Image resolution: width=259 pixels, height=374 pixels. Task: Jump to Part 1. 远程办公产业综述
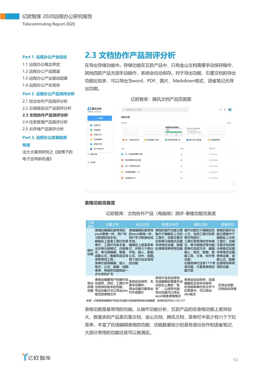45,57
